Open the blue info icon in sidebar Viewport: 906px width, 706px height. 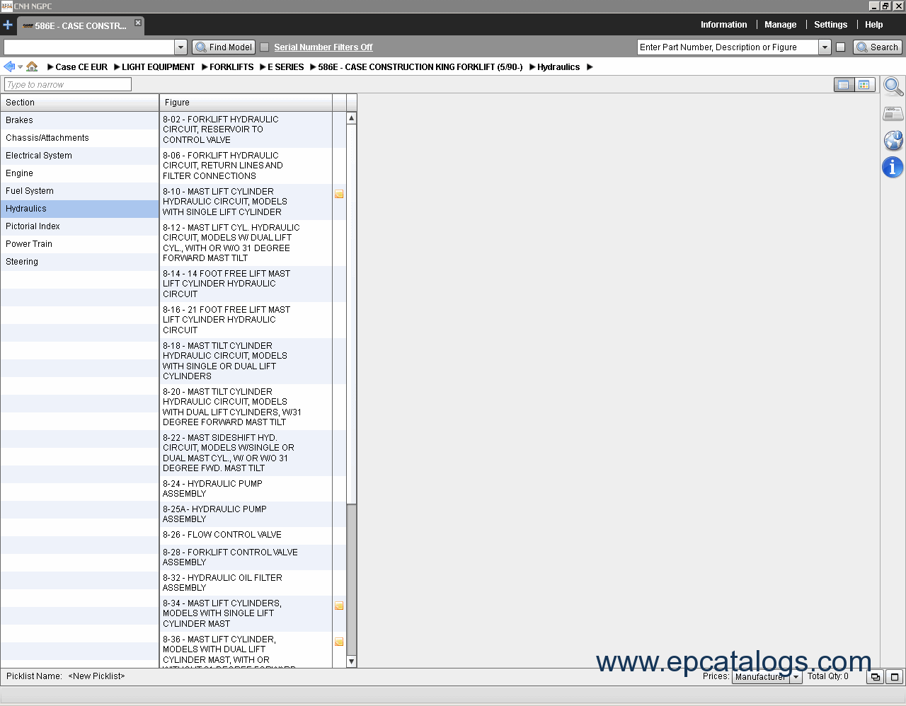[893, 167]
